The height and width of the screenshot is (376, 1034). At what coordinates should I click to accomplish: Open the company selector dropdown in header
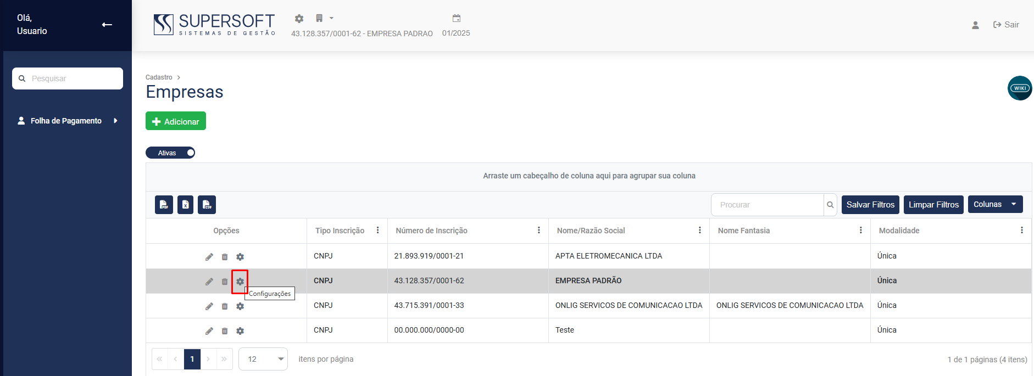[324, 19]
